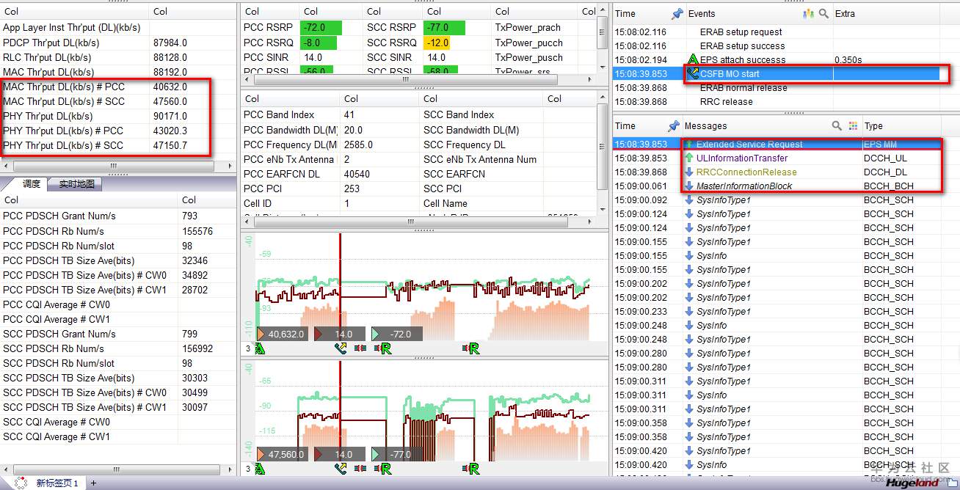Click the last R marker under upper chart
The image size is (960, 490).
[x=474, y=348]
